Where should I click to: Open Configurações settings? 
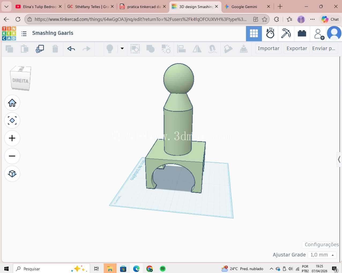tap(321, 245)
